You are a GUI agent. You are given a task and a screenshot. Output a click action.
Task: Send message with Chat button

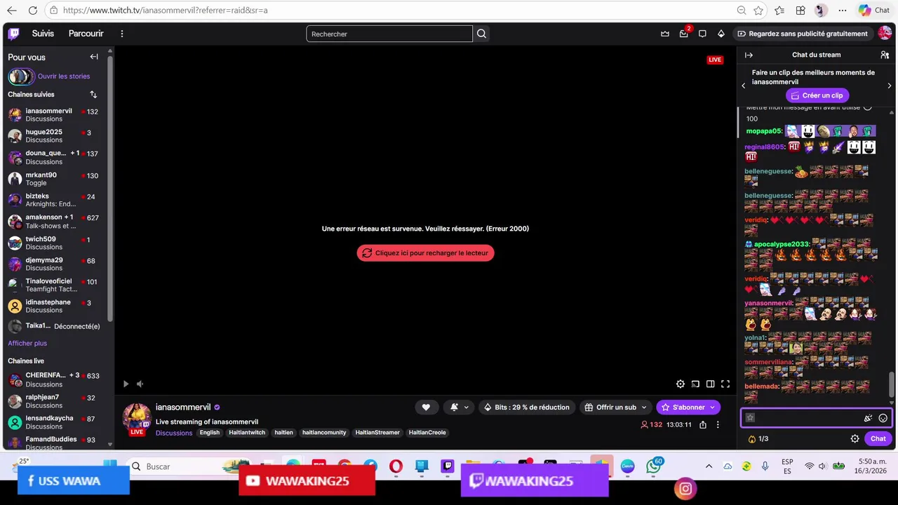(x=878, y=438)
